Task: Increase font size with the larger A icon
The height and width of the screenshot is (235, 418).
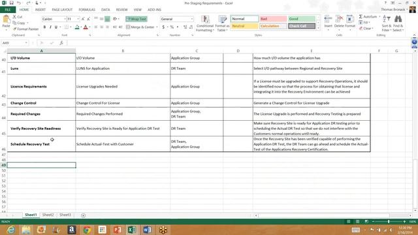Action: click(x=83, y=19)
